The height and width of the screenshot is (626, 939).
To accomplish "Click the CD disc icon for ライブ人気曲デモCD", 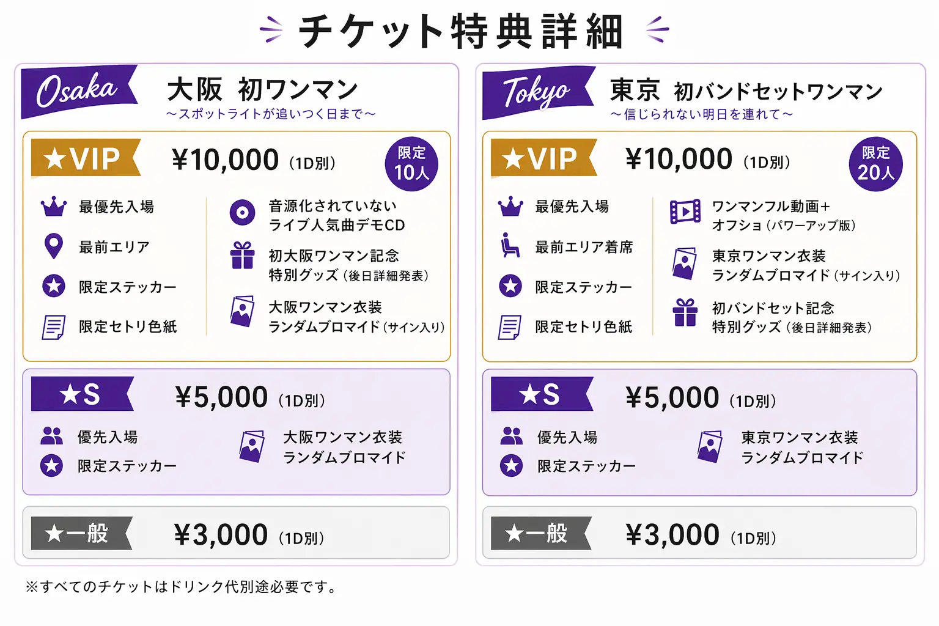I will pyautogui.click(x=242, y=213).
